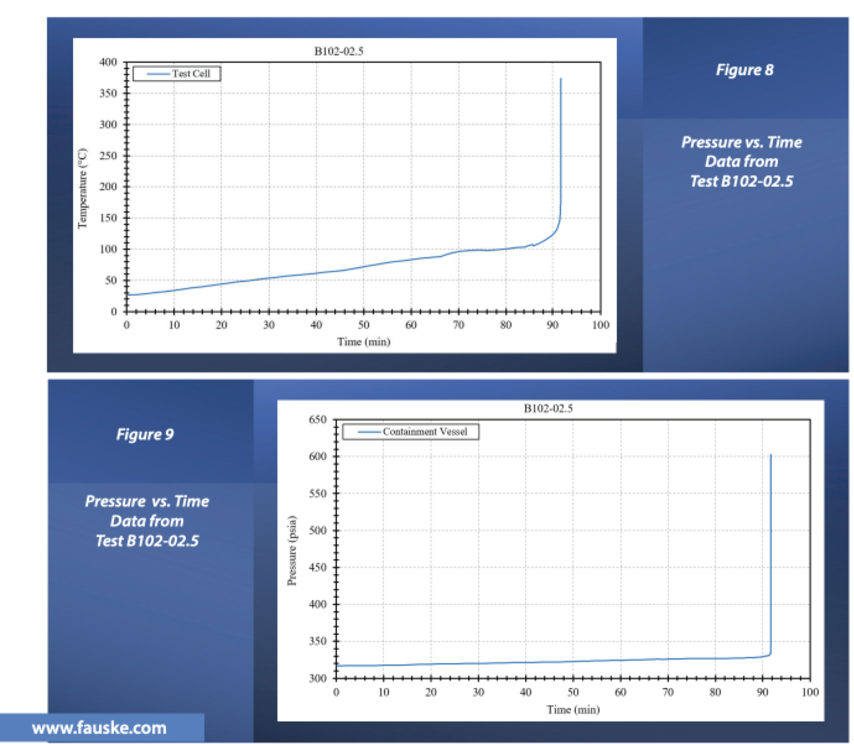Click the 'Pressure (psia)' axis label
Viewport: 854px width, 744px height.
click(x=292, y=550)
